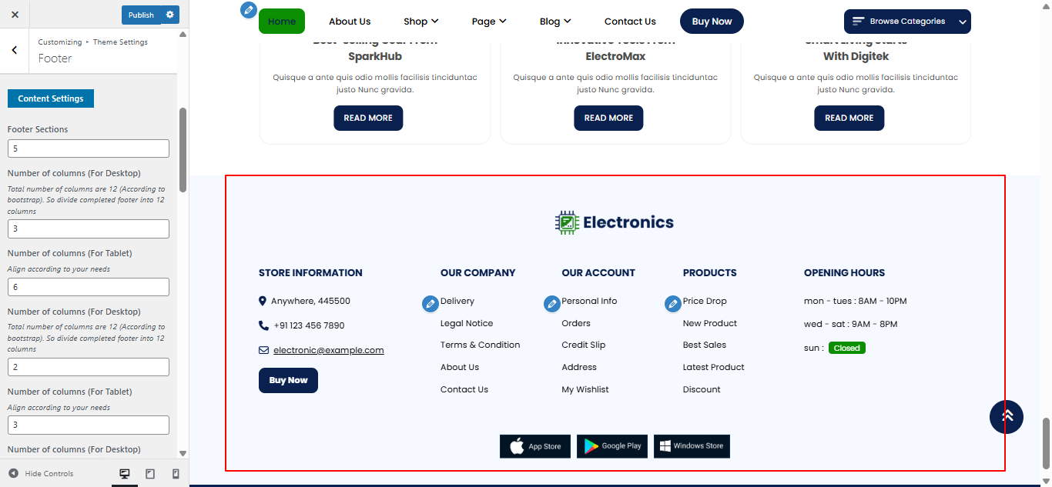Click the Google Play store badge
Image resolution: width=1052 pixels, height=487 pixels.
pyautogui.click(x=611, y=446)
